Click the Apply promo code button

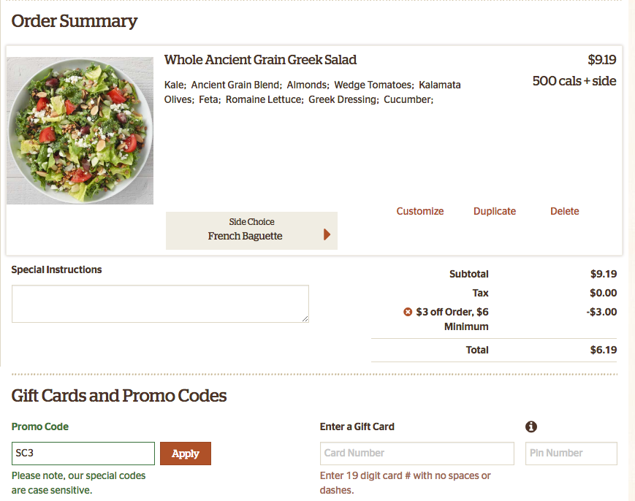coord(186,454)
